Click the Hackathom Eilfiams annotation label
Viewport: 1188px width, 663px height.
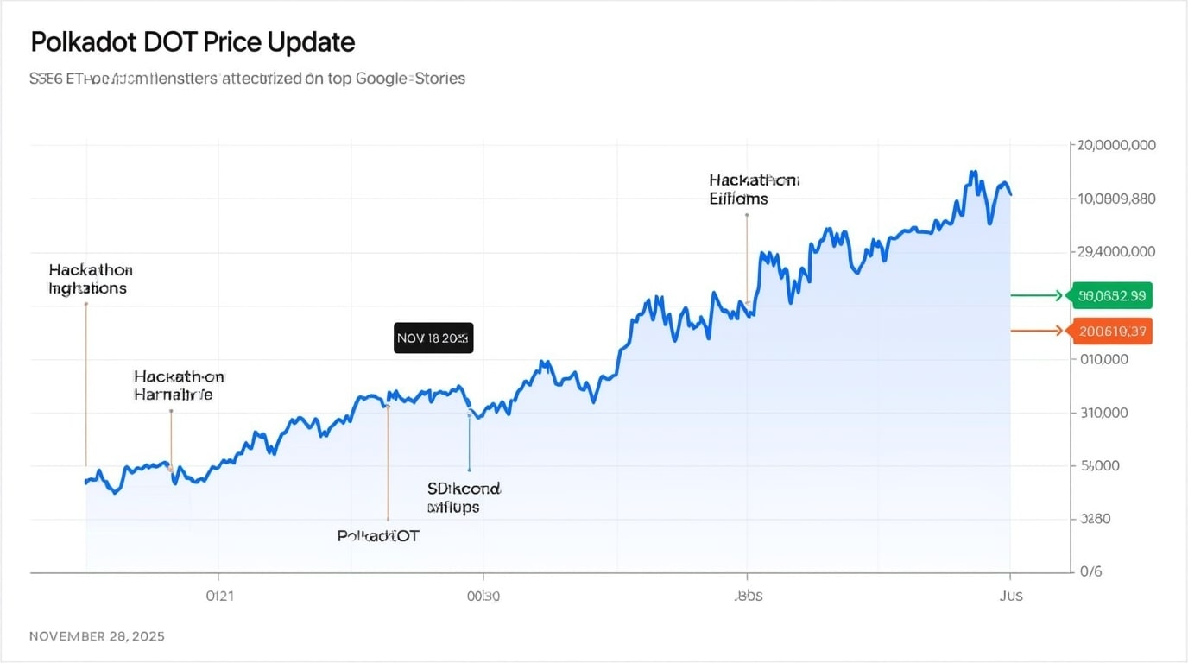pos(753,189)
